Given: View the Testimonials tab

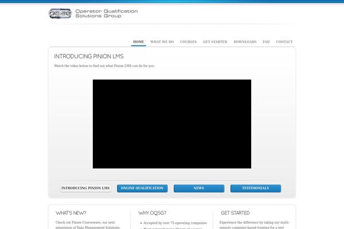Looking at the screenshot, I should click(x=256, y=188).
